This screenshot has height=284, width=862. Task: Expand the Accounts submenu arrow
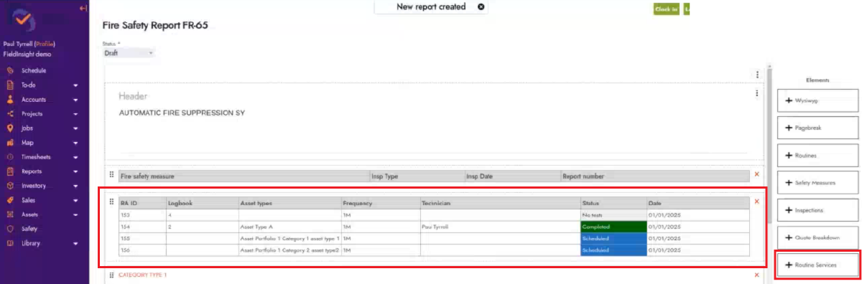[x=75, y=100]
